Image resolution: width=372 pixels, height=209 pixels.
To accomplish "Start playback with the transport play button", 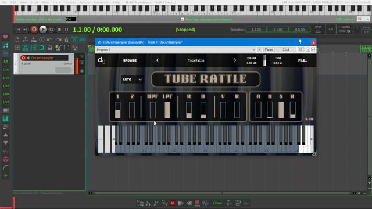I will 43,30.
